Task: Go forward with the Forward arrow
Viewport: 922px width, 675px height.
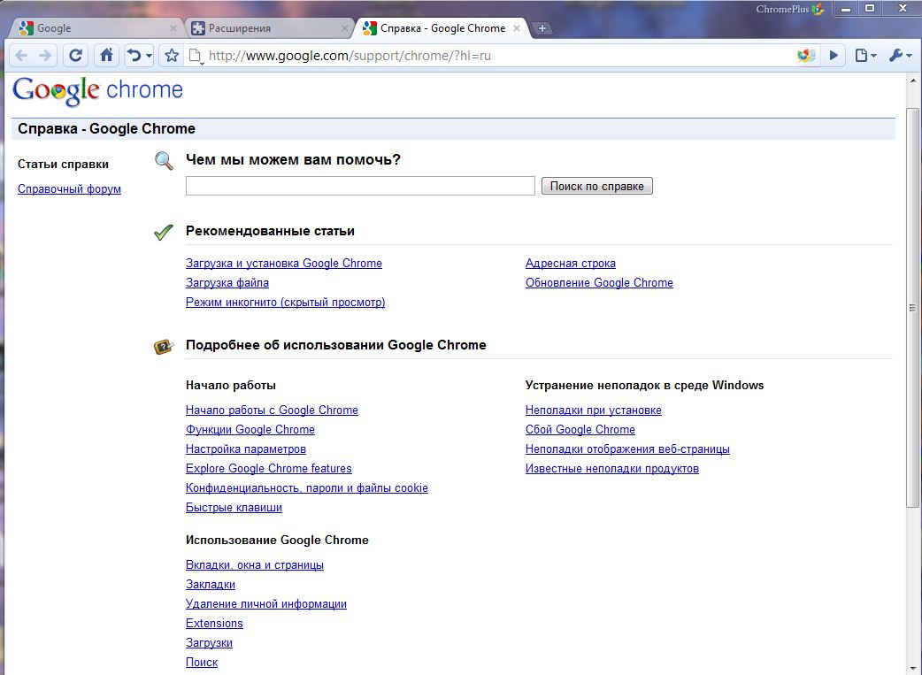Action: point(45,56)
